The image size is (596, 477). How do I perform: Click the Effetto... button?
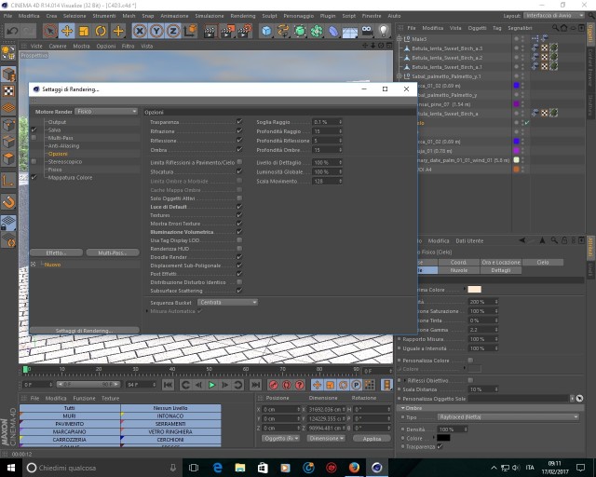pyautogui.click(x=56, y=252)
